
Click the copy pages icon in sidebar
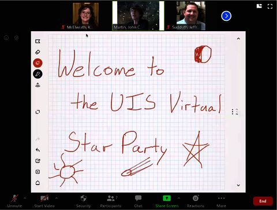38,112
